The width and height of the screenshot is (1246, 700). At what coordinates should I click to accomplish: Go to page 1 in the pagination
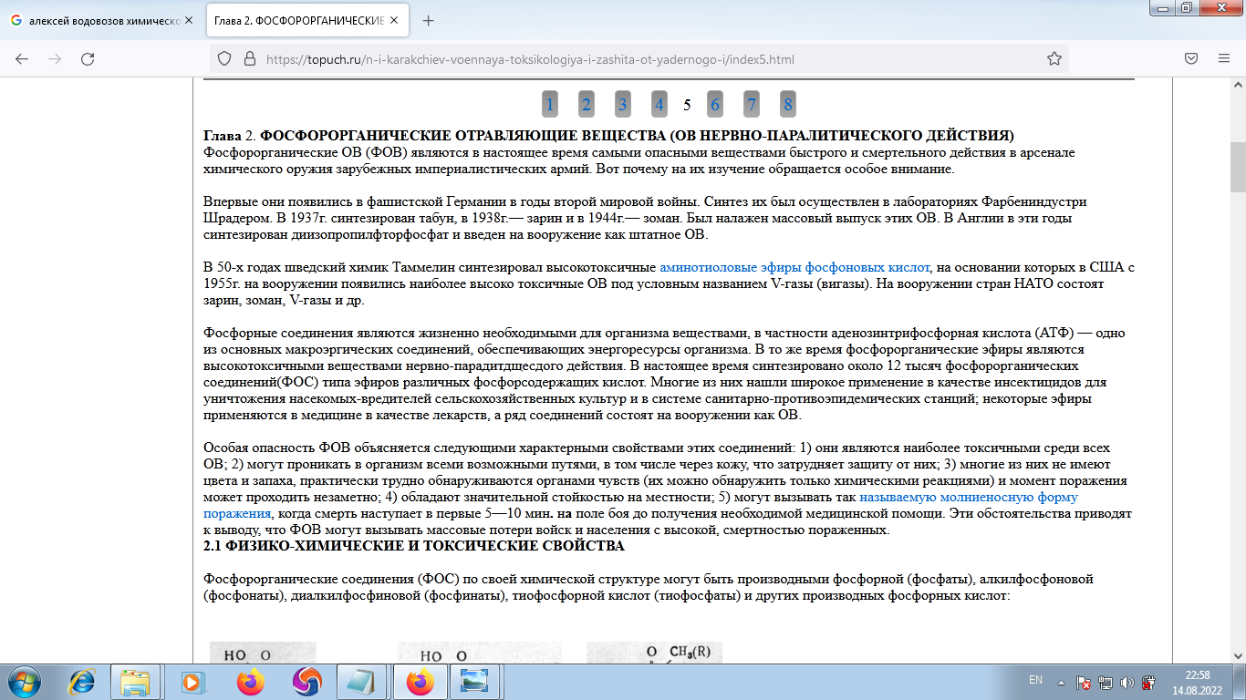pos(550,104)
